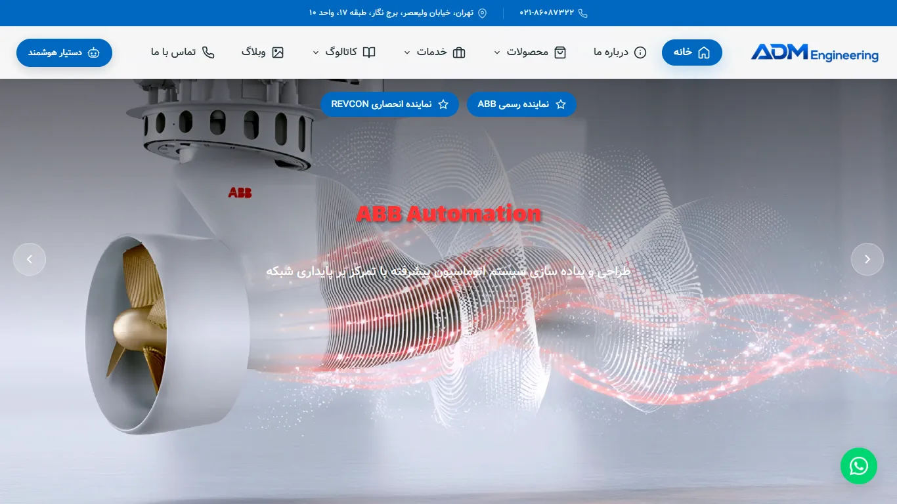Call phone number ۰۲۱-۸۶۰۸۷۳۲۲

(546, 13)
